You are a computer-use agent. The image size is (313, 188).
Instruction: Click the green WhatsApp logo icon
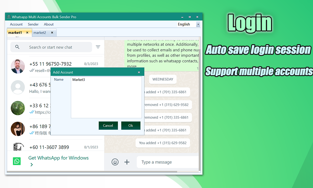click(x=17, y=161)
